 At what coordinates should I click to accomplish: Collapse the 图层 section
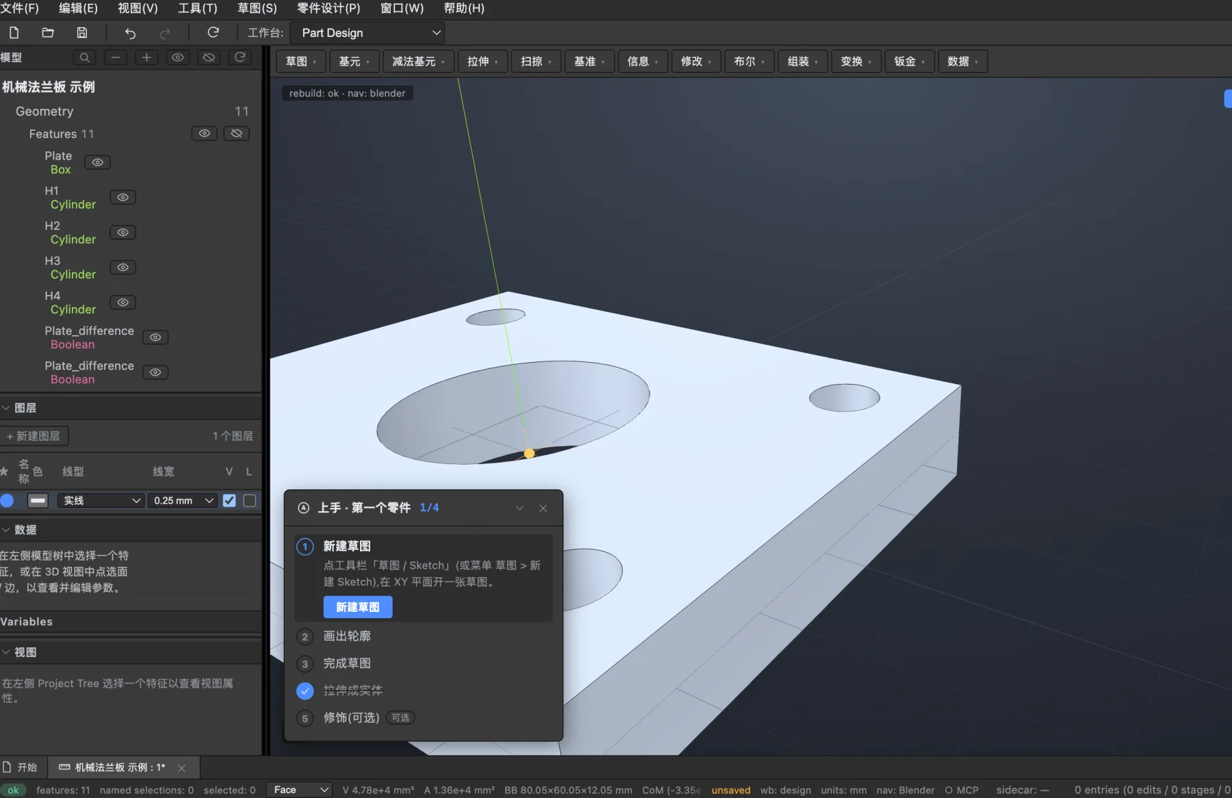click(5, 408)
